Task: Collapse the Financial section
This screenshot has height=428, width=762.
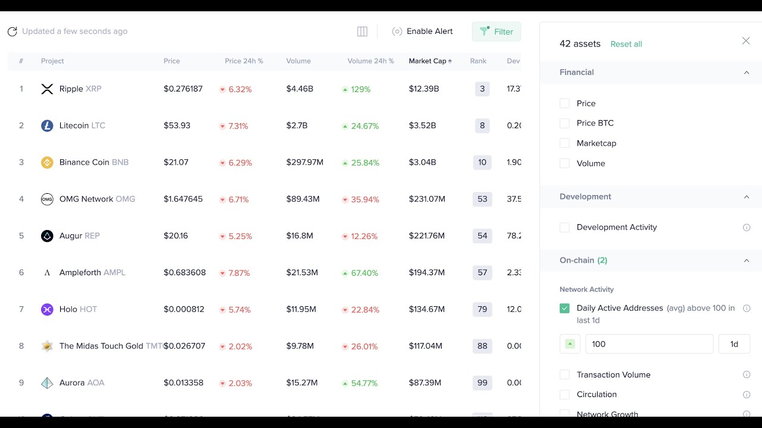Action: [747, 73]
